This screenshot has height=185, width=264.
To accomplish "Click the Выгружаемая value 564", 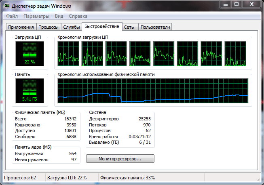I will pos(73,153).
